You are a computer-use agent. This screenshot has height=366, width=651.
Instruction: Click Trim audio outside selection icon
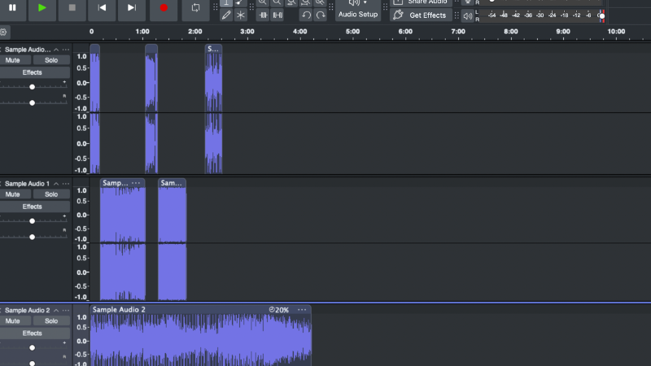click(x=263, y=15)
